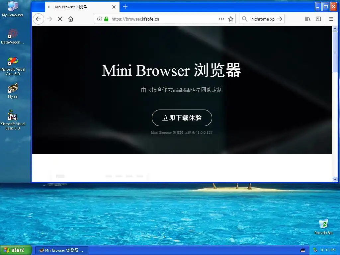
Task: Click the search magnifier icon
Action: 244,19
